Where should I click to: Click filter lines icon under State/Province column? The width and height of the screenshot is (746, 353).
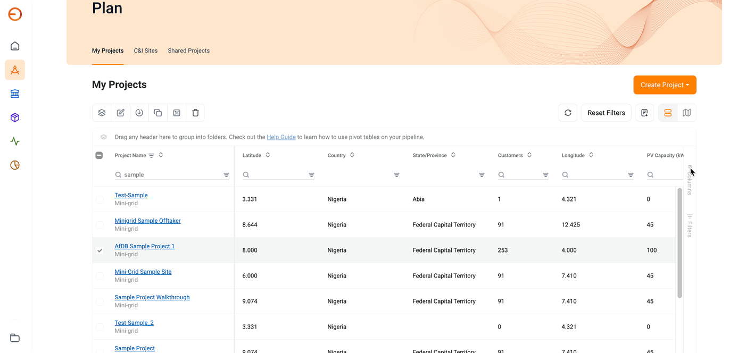(482, 175)
